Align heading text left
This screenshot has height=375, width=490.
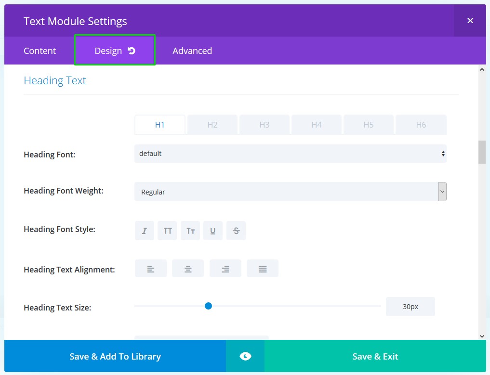[151, 269]
